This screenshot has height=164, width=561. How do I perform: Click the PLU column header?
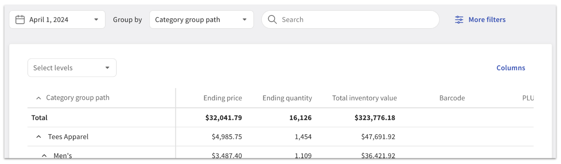[x=528, y=98]
